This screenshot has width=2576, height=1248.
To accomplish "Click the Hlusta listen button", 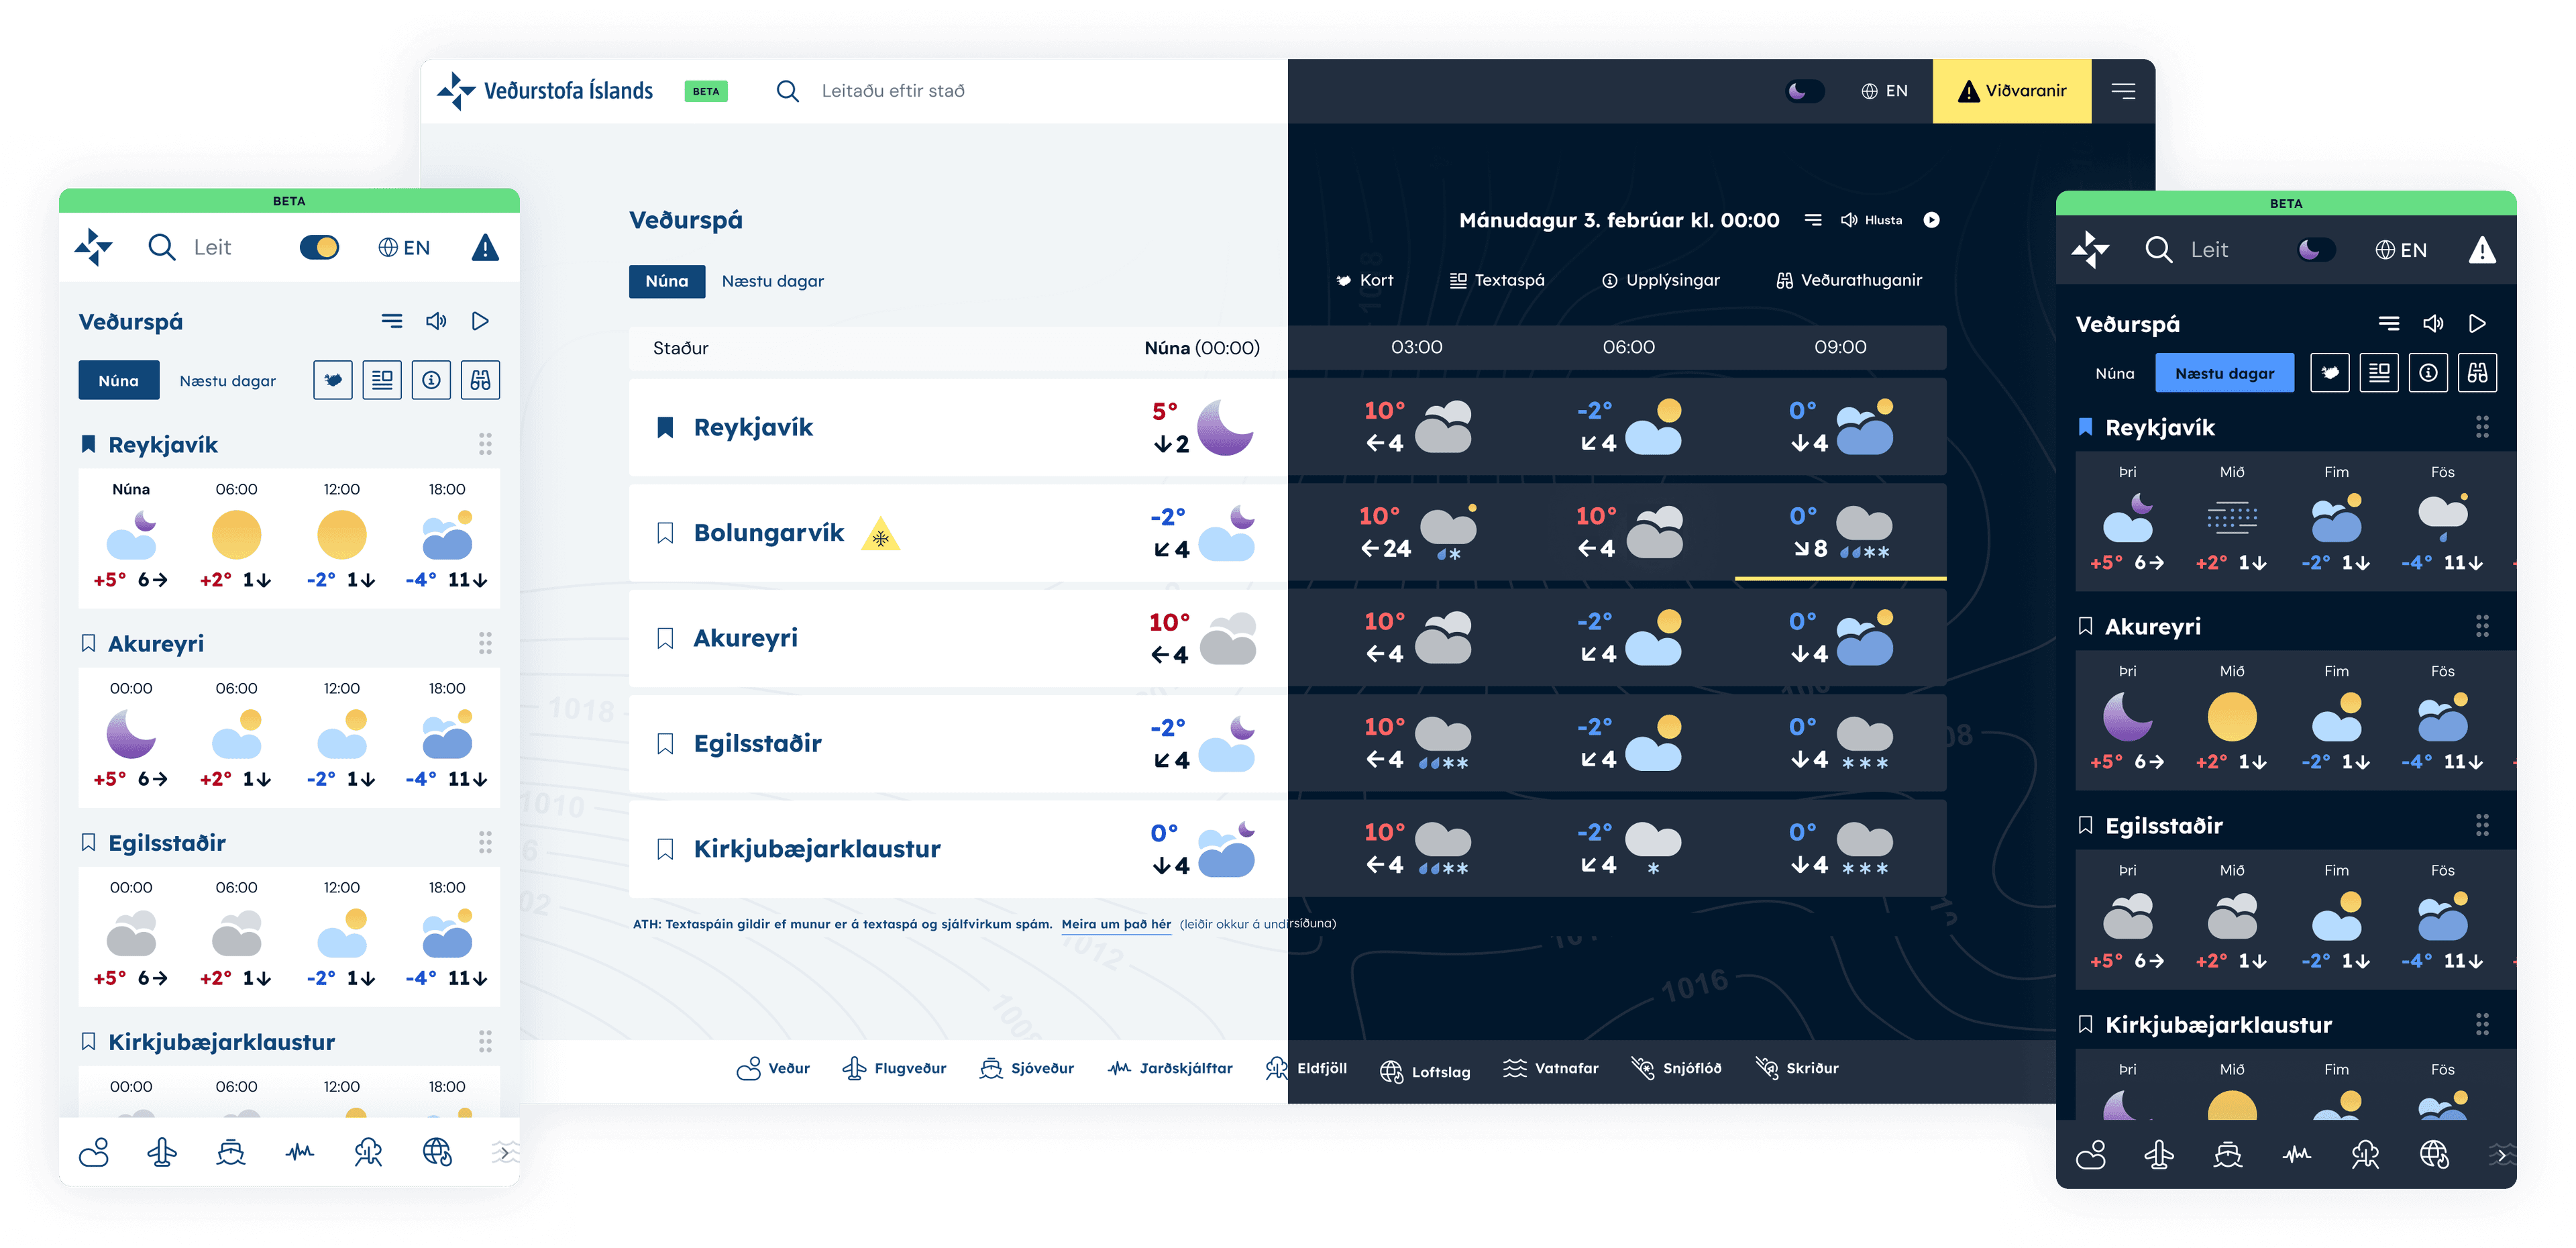I will pos(1872,220).
